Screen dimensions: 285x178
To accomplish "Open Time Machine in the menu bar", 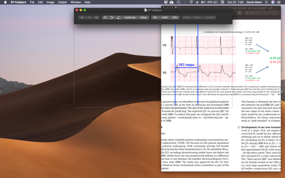I will point(178,2).
